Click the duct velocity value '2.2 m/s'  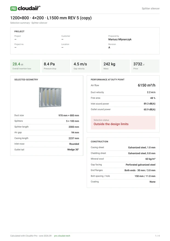point(151,92)
